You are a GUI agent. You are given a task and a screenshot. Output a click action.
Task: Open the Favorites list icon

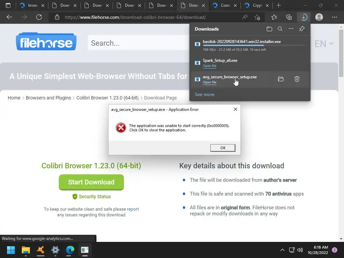pyautogui.click(x=274, y=17)
